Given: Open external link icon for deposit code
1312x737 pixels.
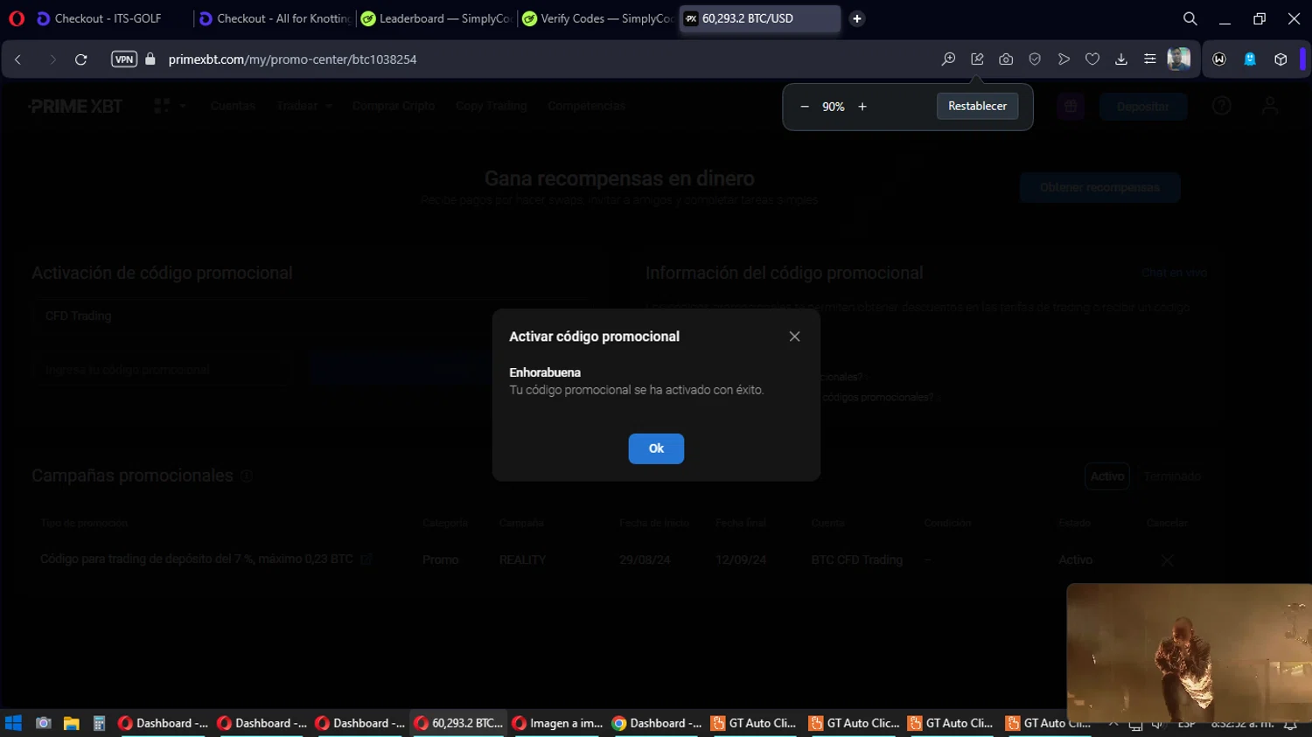Looking at the screenshot, I should click(x=366, y=559).
